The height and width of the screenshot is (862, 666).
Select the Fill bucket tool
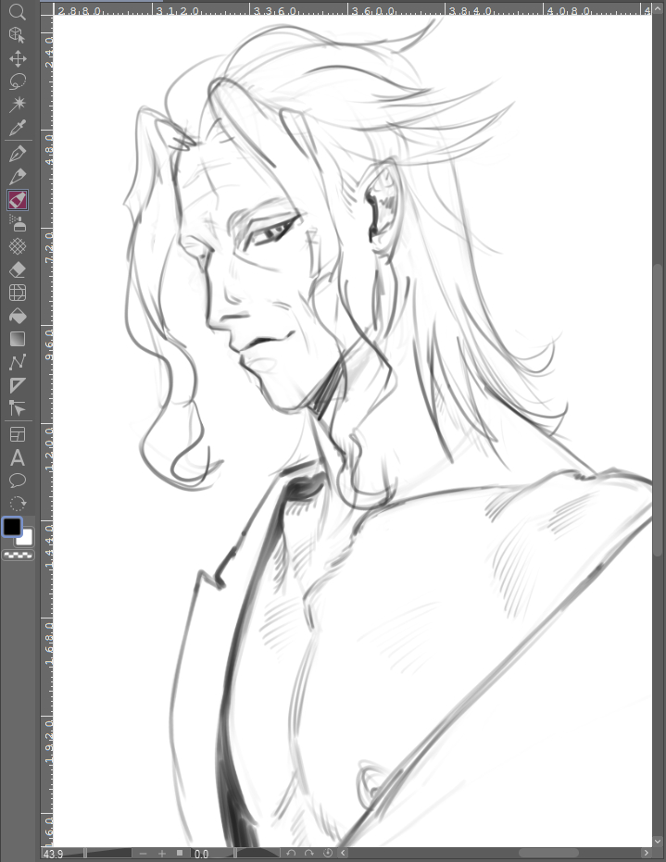pos(17,316)
